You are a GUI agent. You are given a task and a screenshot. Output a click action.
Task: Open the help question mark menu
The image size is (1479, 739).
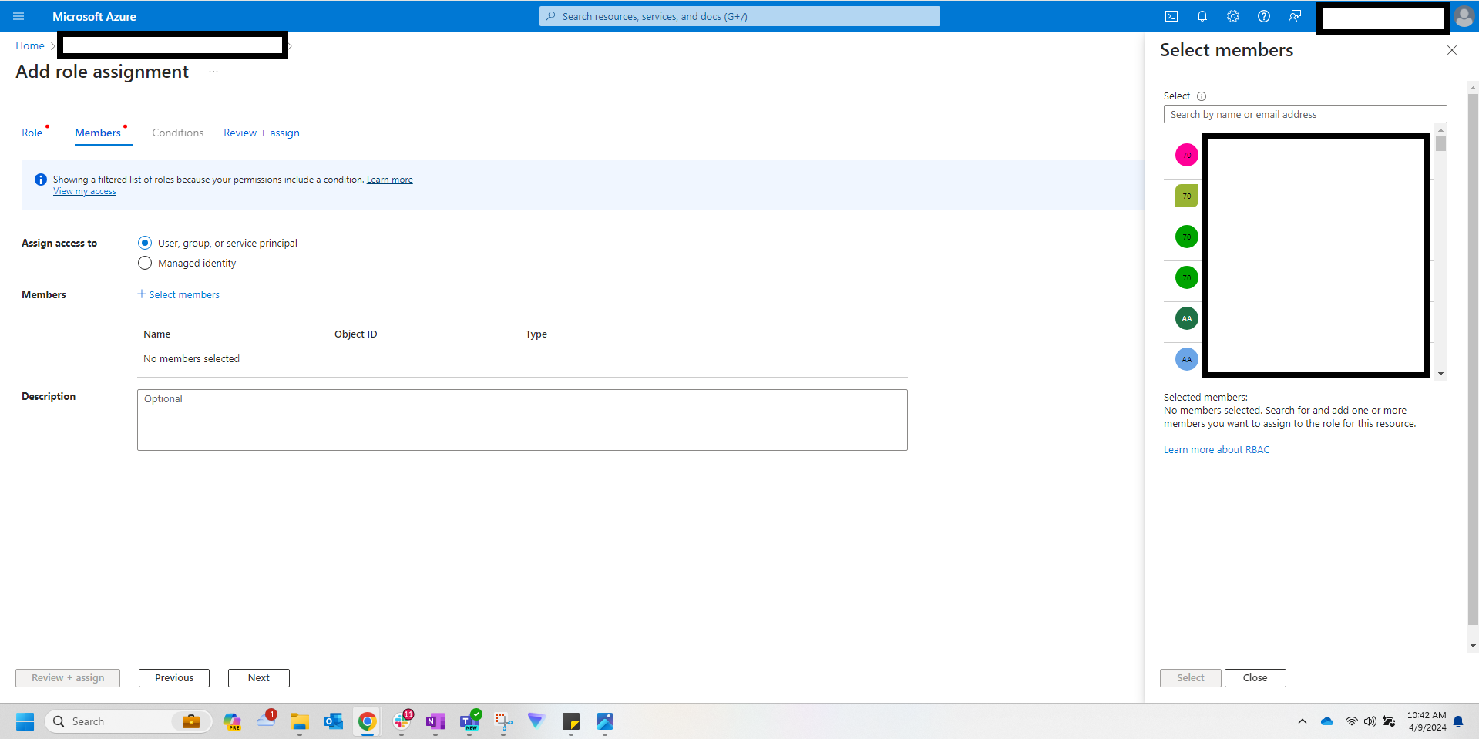1263,16
